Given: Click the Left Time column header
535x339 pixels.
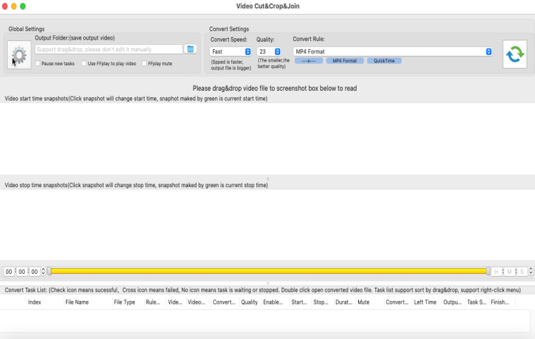Looking at the screenshot, I should coord(425,302).
